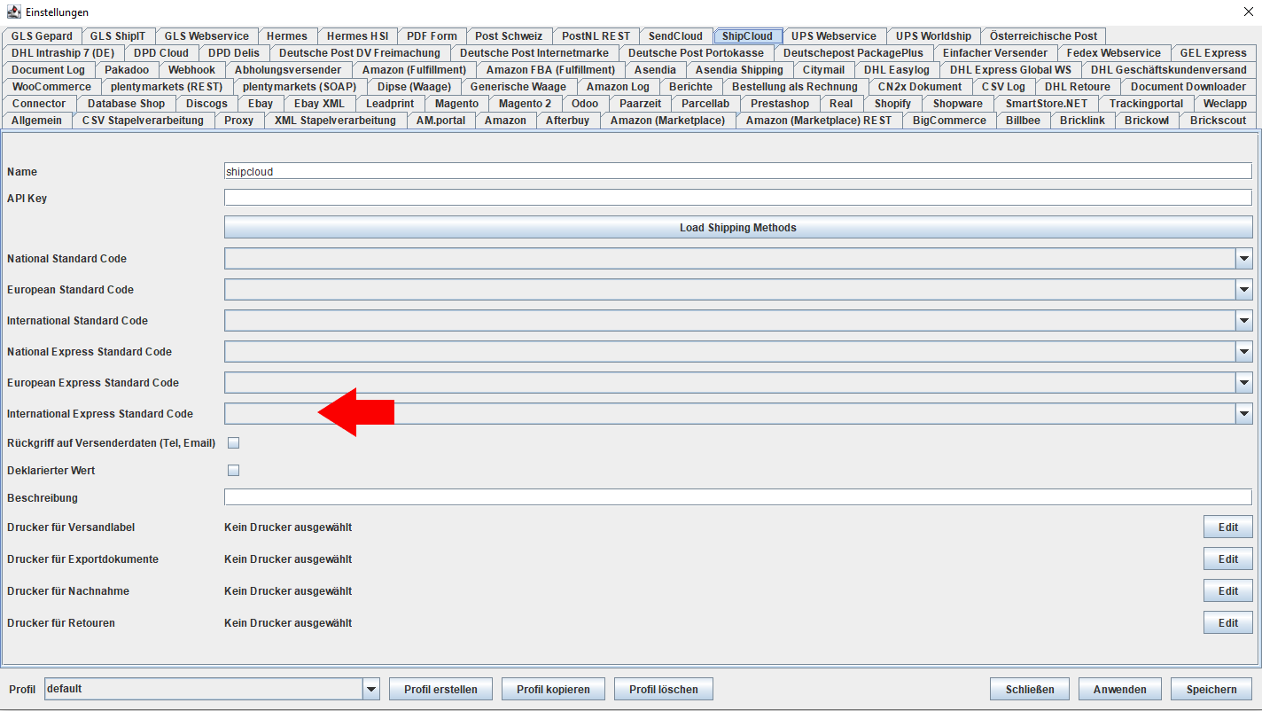Open the Österreichische Post tab
The image size is (1262, 711).
[1043, 36]
